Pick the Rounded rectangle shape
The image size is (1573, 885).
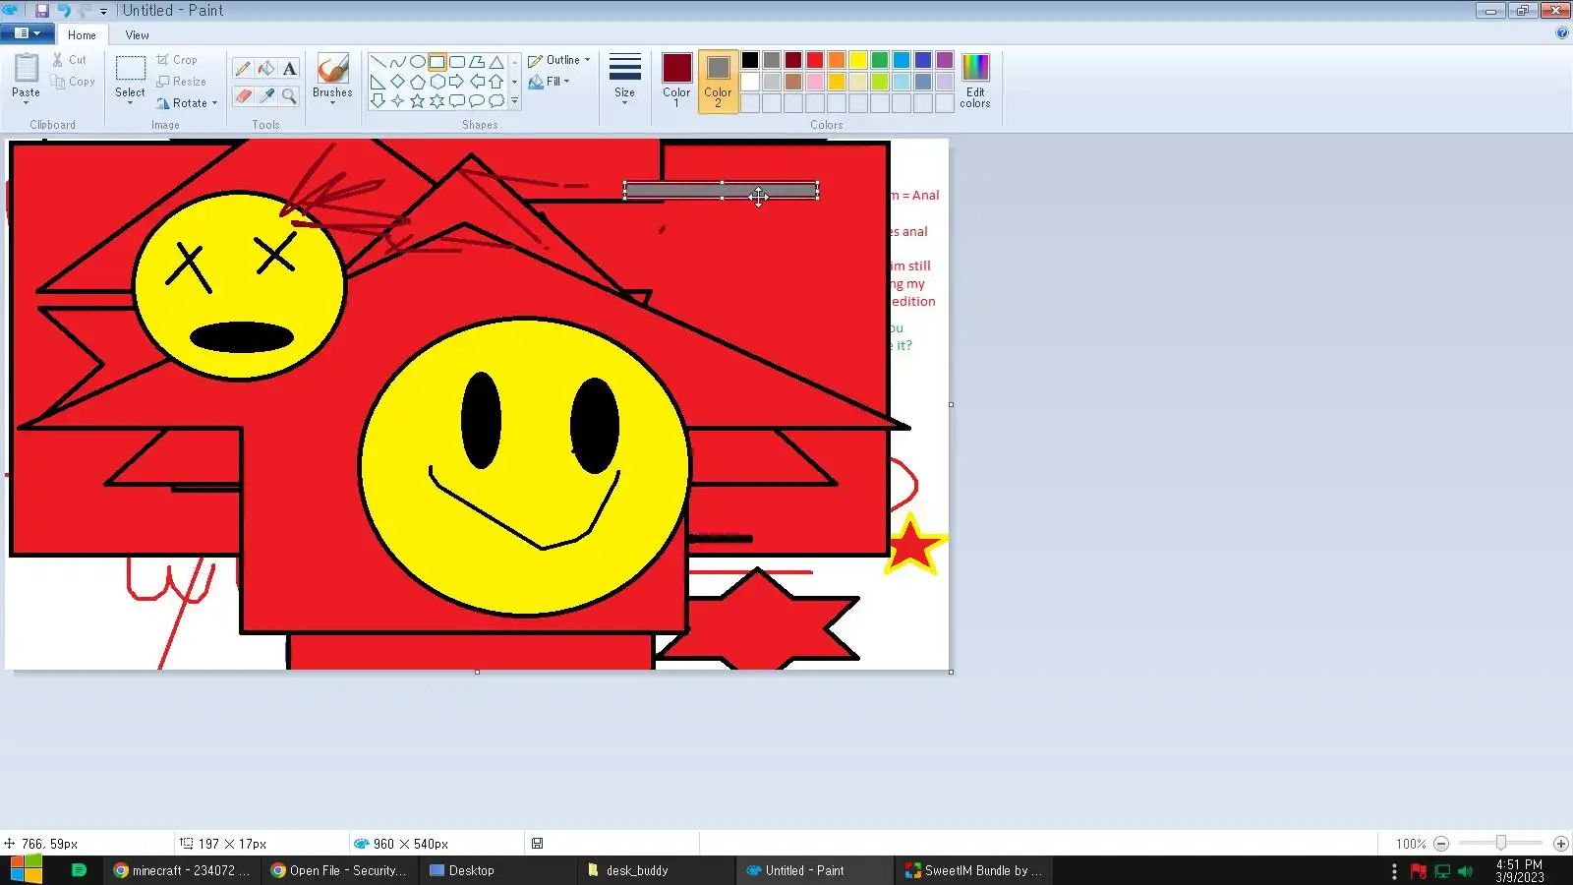(456, 62)
